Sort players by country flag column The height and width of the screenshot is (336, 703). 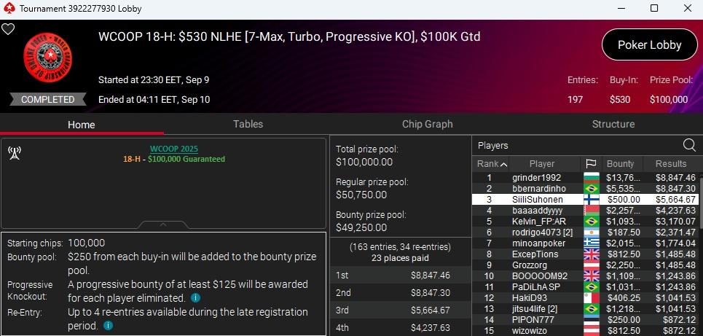(x=591, y=164)
